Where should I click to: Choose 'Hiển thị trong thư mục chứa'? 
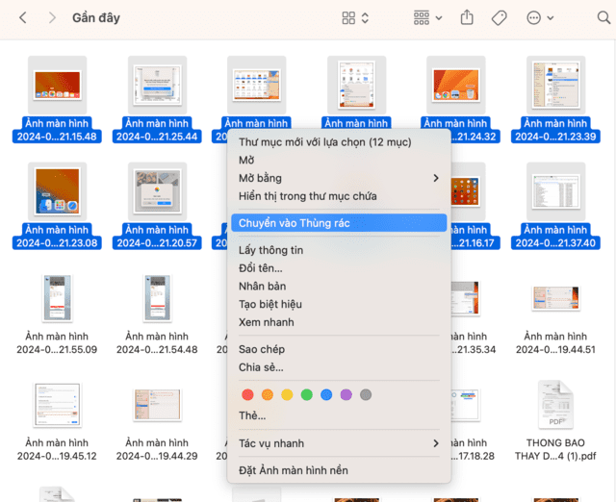point(339,196)
